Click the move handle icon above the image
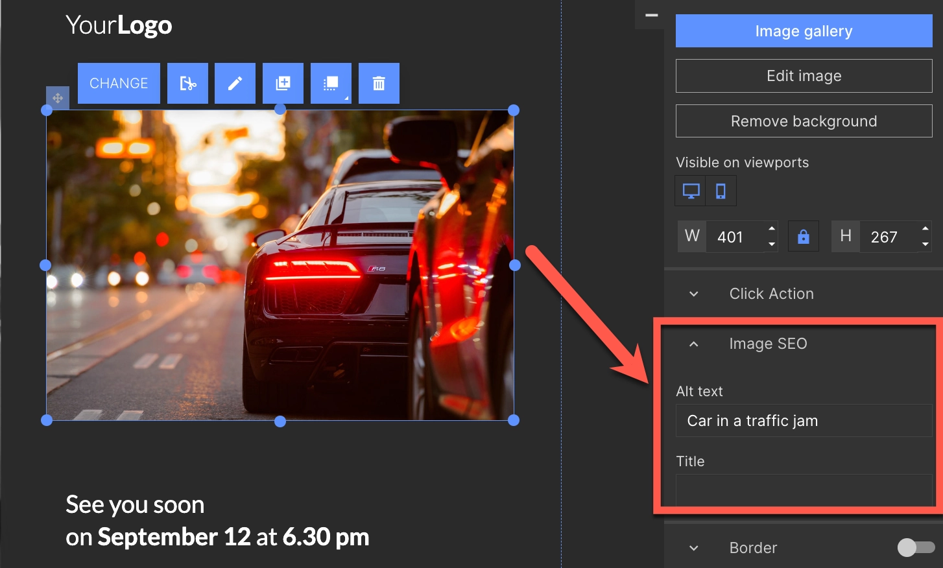This screenshot has width=943, height=568. (x=58, y=98)
